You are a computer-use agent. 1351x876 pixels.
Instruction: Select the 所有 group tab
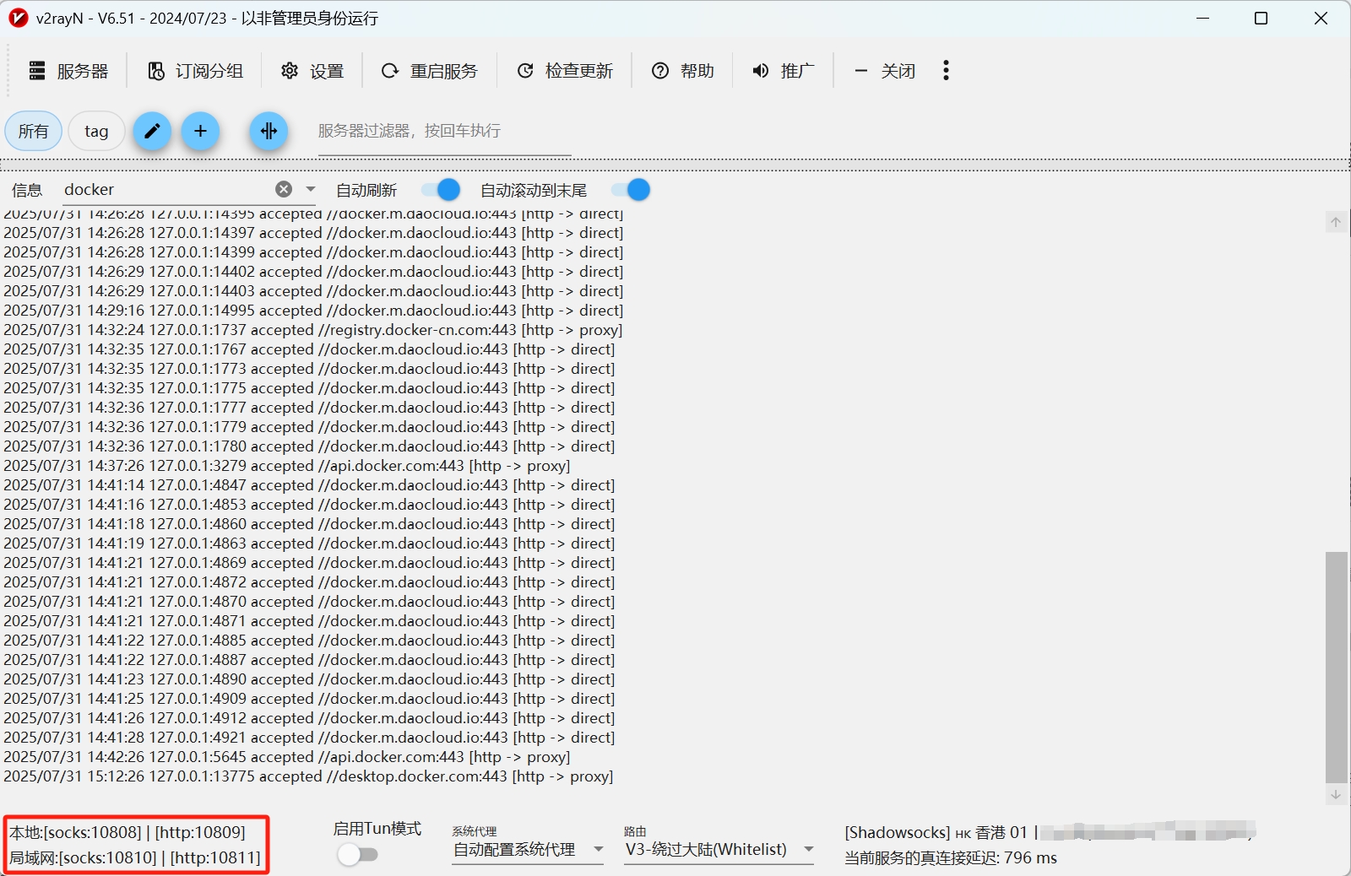point(34,131)
